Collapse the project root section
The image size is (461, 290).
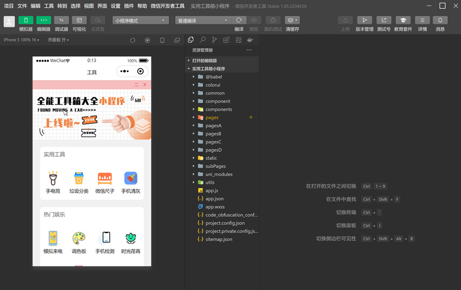pyautogui.click(x=222, y=69)
